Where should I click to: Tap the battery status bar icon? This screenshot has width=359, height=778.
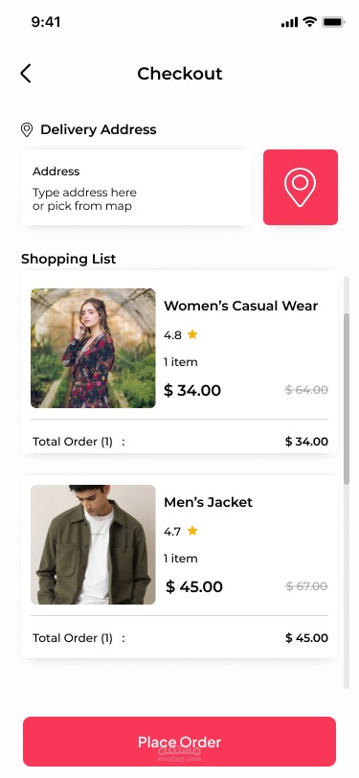tap(333, 22)
